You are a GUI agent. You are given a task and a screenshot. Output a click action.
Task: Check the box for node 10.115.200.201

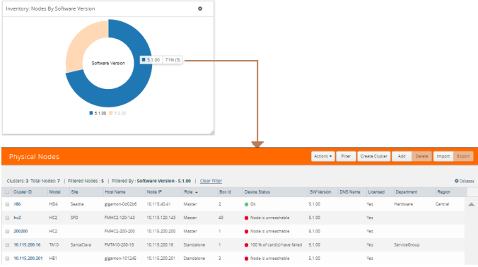pyautogui.click(x=7, y=259)
